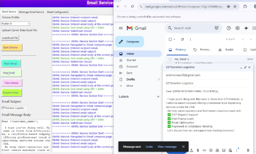
Task: Dismiss the Message sent notification
Action: tap(183, 147)
